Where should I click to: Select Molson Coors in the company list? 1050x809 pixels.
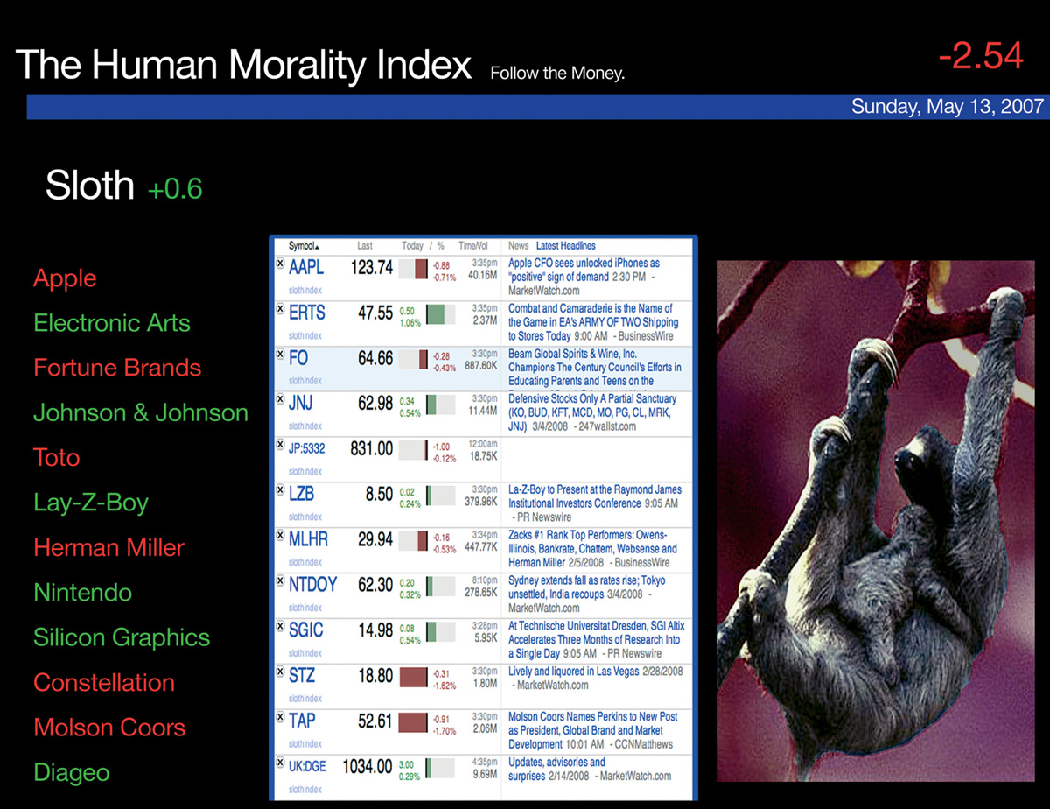pos(109,728)
